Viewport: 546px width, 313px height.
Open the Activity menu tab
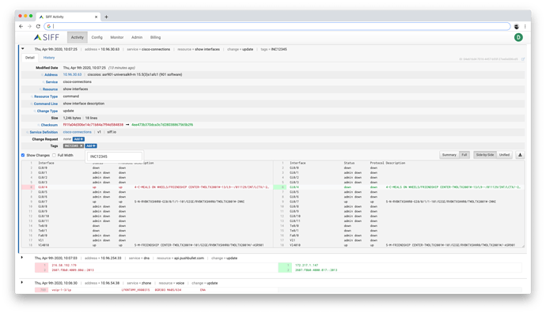click(78, 37)
